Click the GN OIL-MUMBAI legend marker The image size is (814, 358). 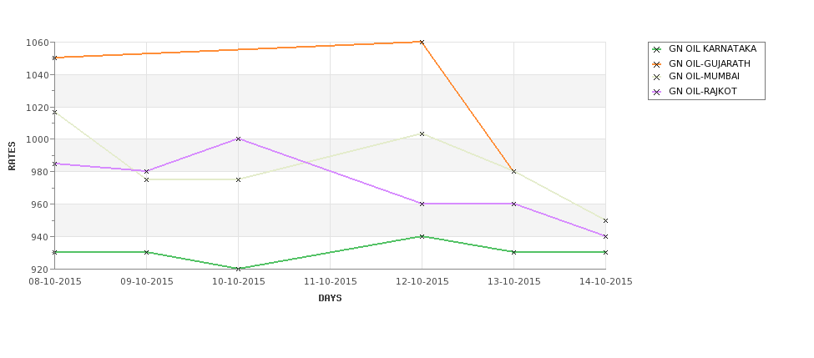coord(657,77)
